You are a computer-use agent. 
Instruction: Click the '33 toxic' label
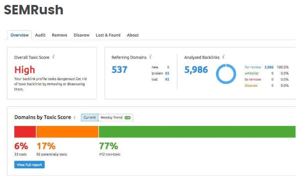click(20, 154)
